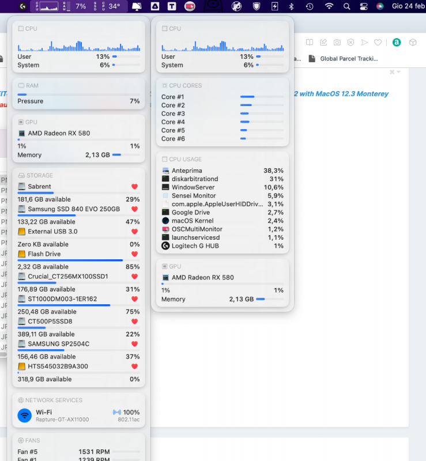Viewport: 426px width, 461px height.
Task: Click the Flash Drive usage bar
Action: [78, 260]
